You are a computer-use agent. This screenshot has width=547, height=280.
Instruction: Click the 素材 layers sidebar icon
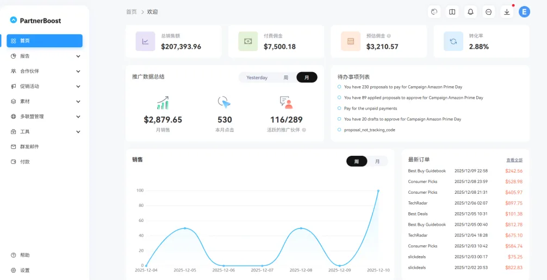[13, 101]
